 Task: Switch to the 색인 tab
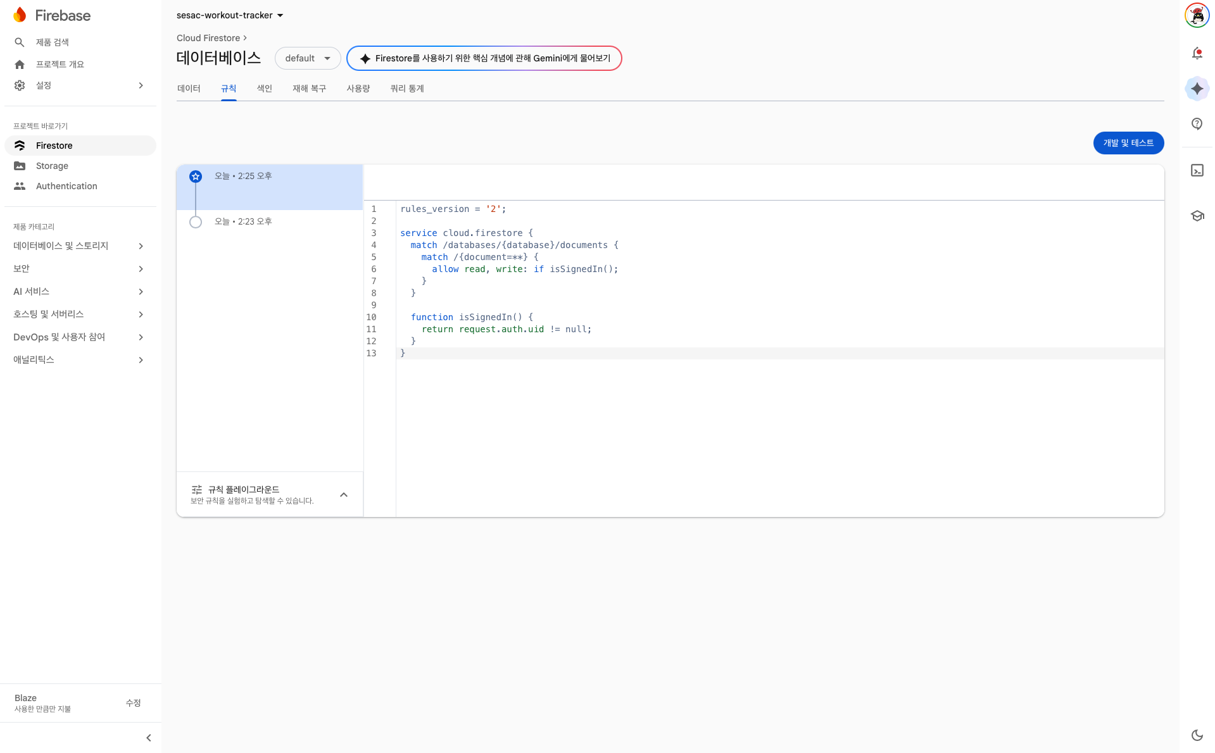[x=265, y=89]
